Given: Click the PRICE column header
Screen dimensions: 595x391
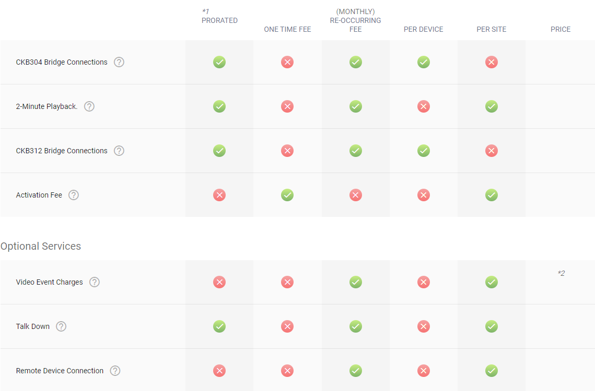Looking at the screenshot, I should coord(561,30).
